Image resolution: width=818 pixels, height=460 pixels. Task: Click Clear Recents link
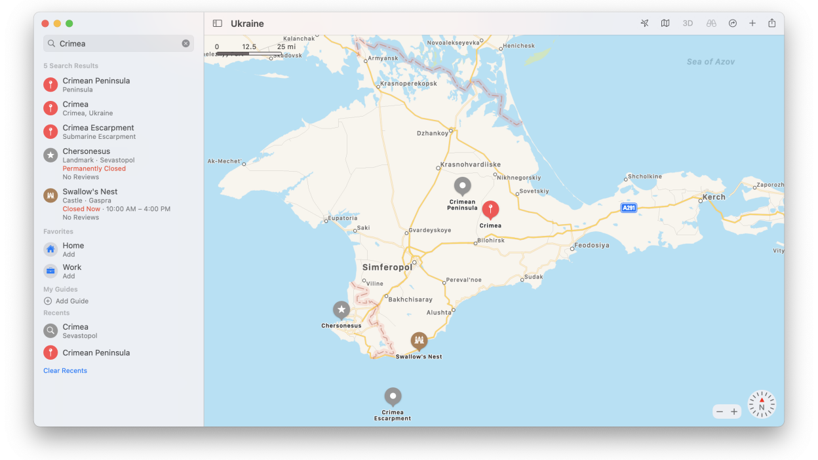65,371
